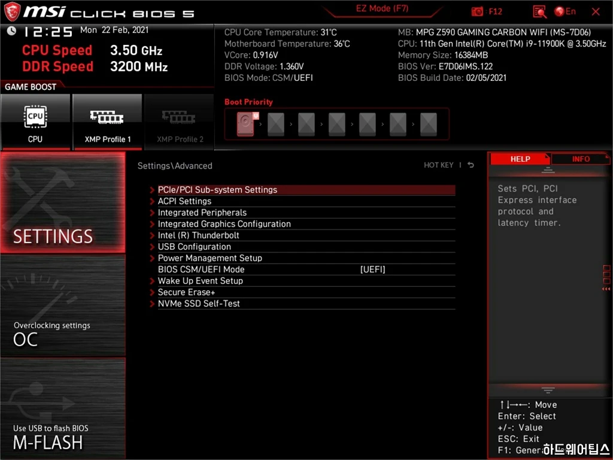Switch to EZ Mode (F7)

(x=382, y=8)
